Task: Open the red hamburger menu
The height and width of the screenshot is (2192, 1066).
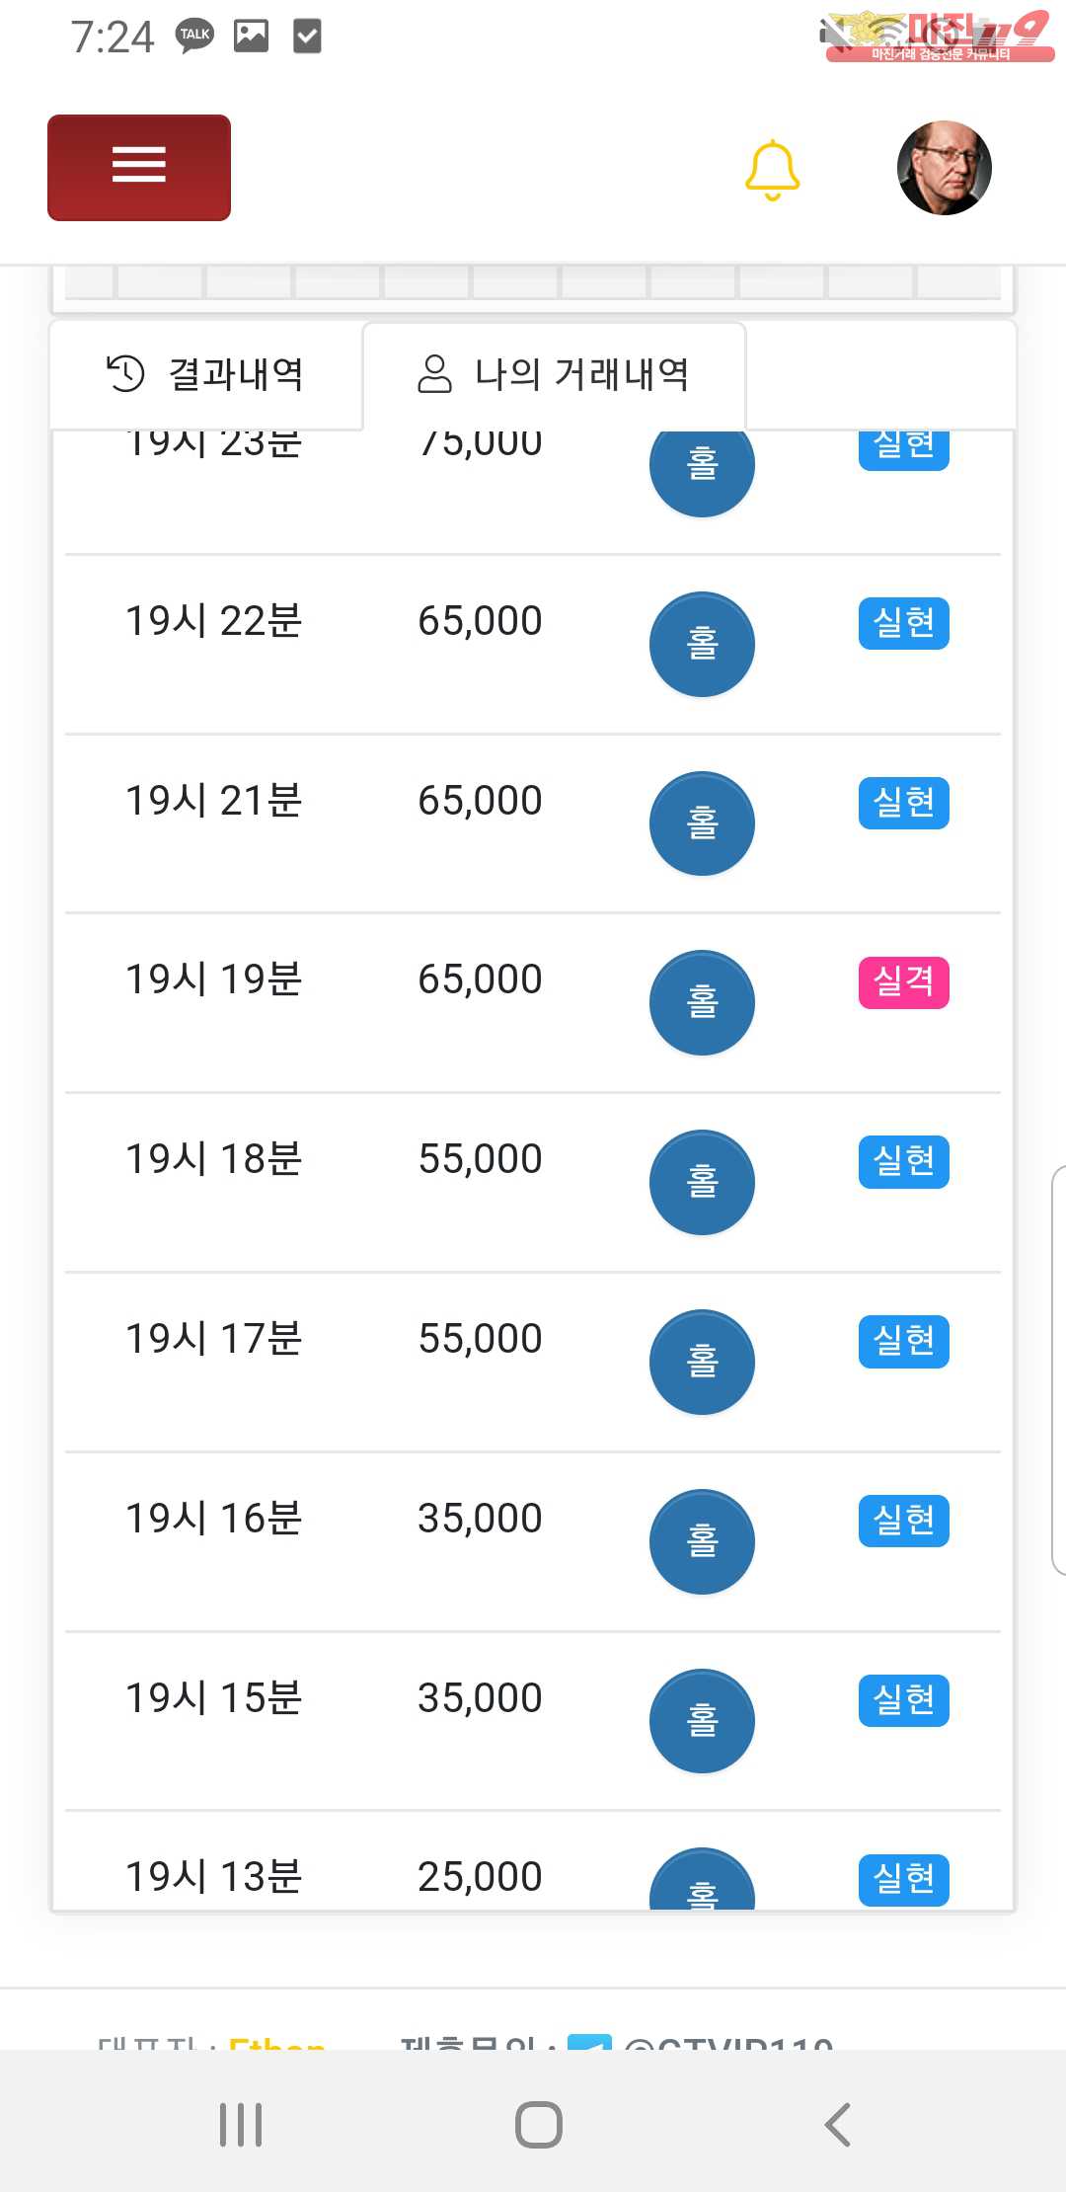Action: 139,167
